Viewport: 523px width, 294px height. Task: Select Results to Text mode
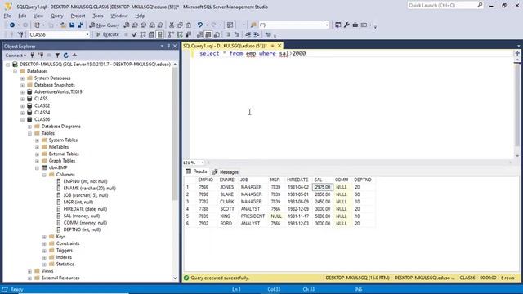(x=199, y=34)
